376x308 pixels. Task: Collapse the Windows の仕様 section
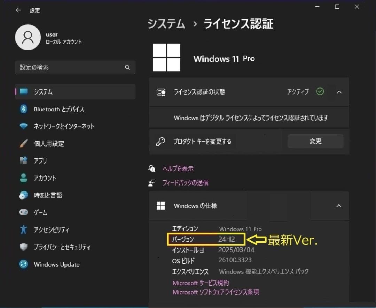click(339, 206)
